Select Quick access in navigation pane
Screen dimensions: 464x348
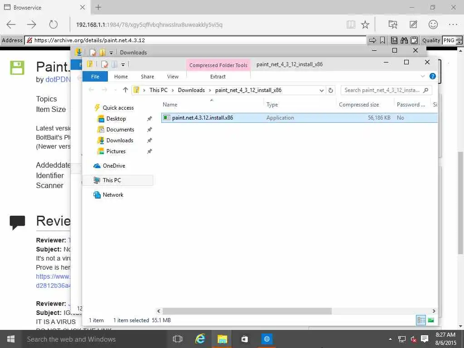[118, 108]
